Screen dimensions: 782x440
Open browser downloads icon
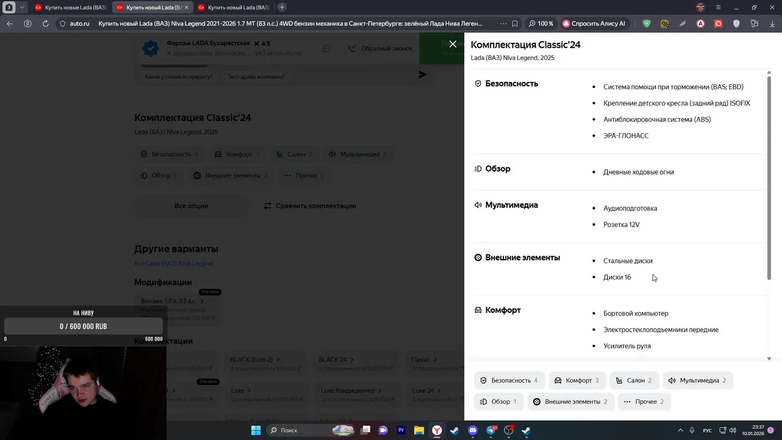coord(772,24)
